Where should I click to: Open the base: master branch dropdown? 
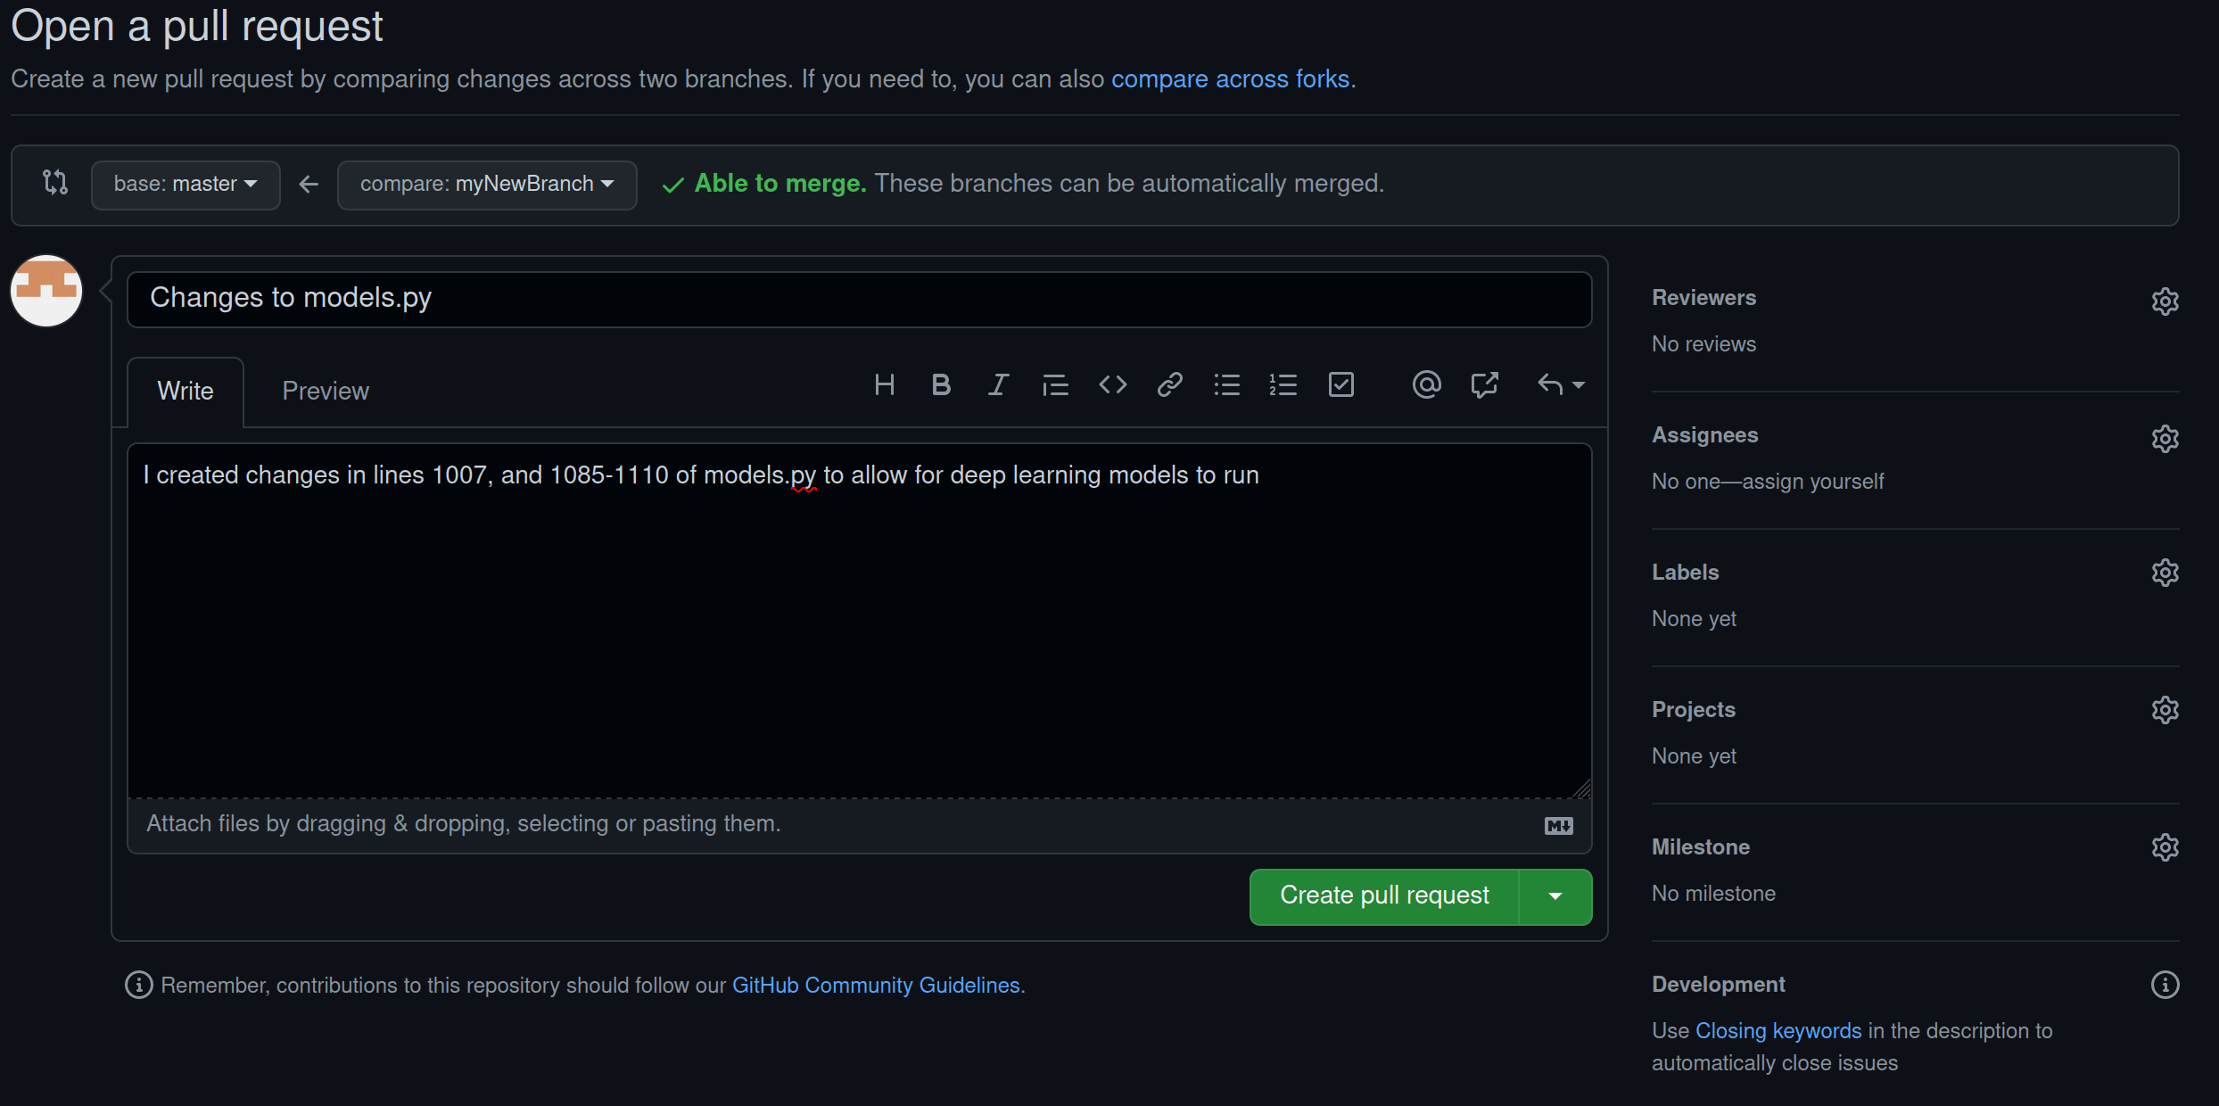click(x=186, y=185)
